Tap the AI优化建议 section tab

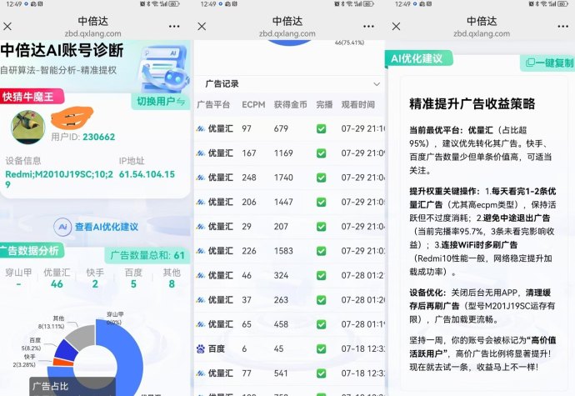(x=418, y=58)
